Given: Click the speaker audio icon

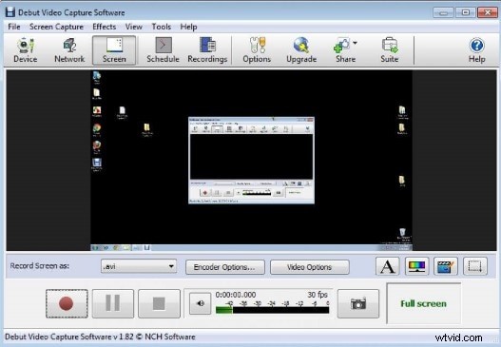Looking at the screenshot, I should (x=200, y=303).
